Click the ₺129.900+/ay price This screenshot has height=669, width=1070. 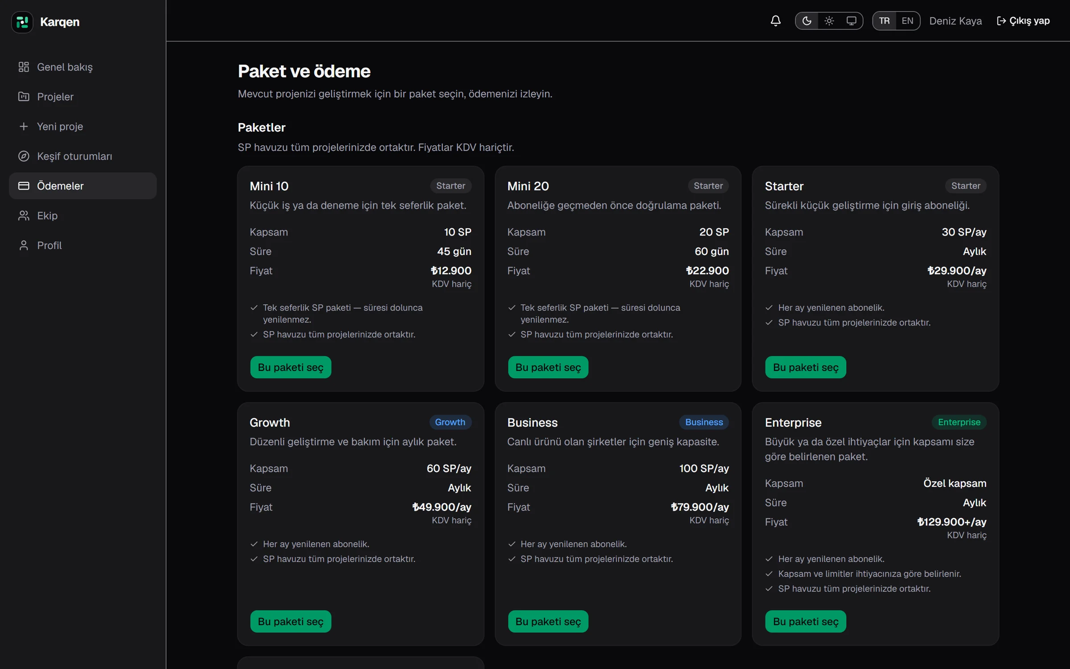click(951, 522)
